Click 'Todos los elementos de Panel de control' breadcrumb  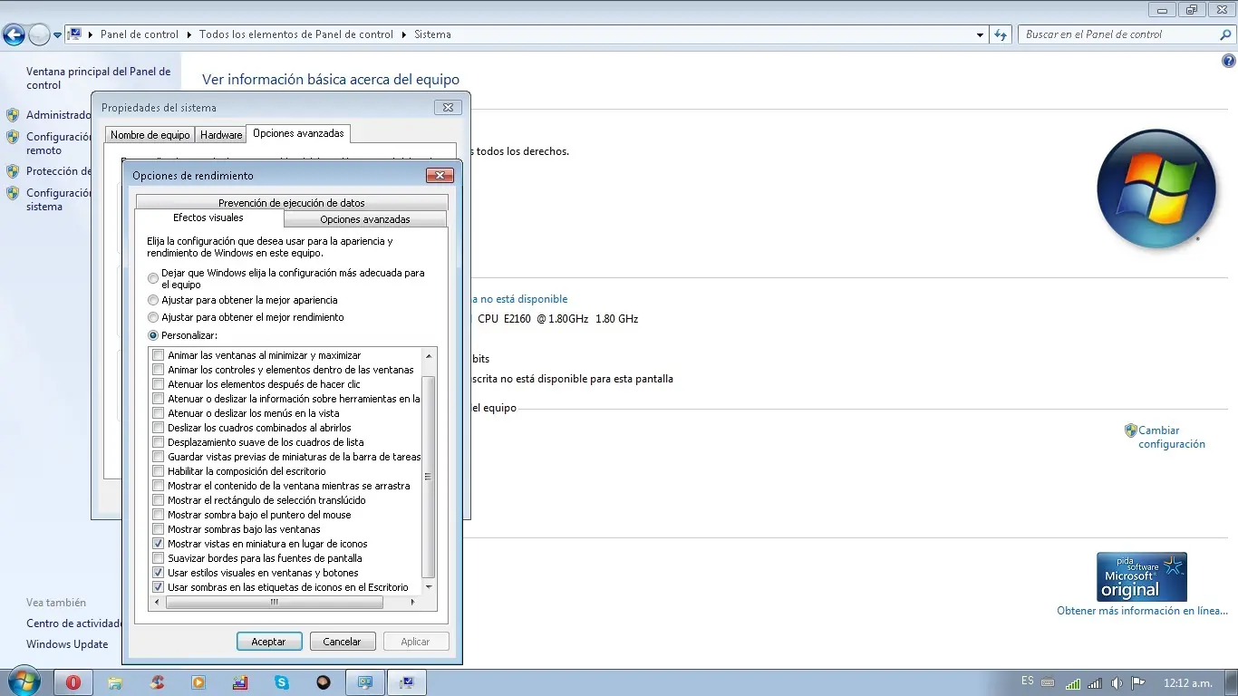296,34
